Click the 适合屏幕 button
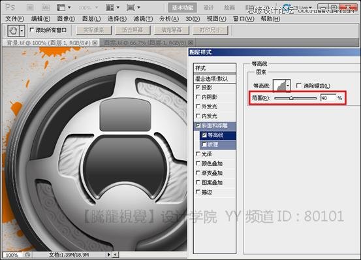The image size is (361, 260). (x=133, y=30)
